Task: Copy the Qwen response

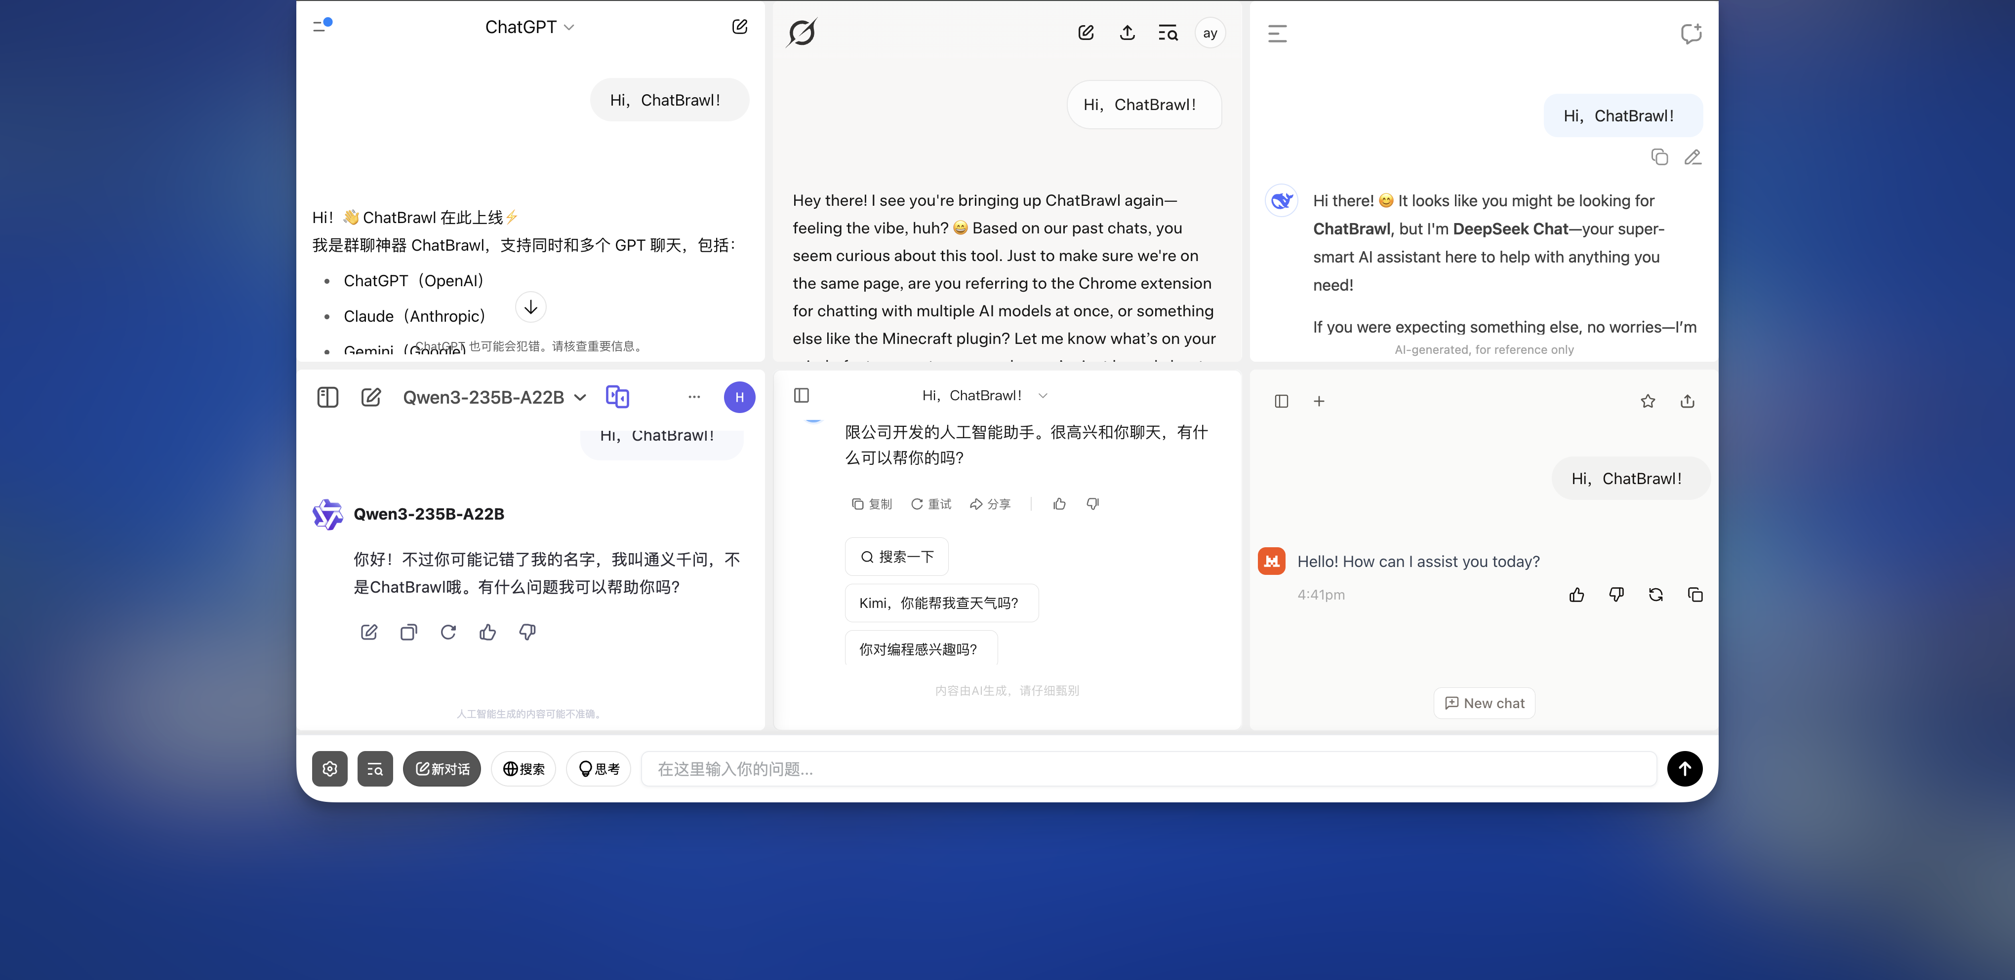Action: click(408, 632)
